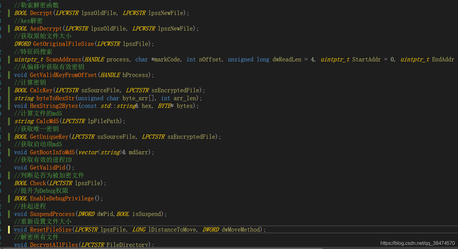Image resolution: width=458 pixels, height=249 pixels.
Task: Click the DecryptAllFiles function name
Action: coord(54,245)
